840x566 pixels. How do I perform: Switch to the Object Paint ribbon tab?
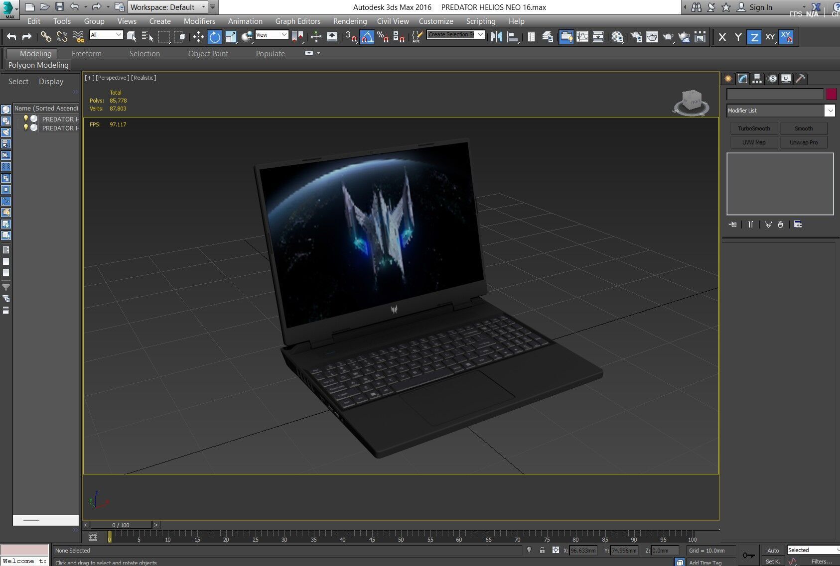(x=208, y=54)
